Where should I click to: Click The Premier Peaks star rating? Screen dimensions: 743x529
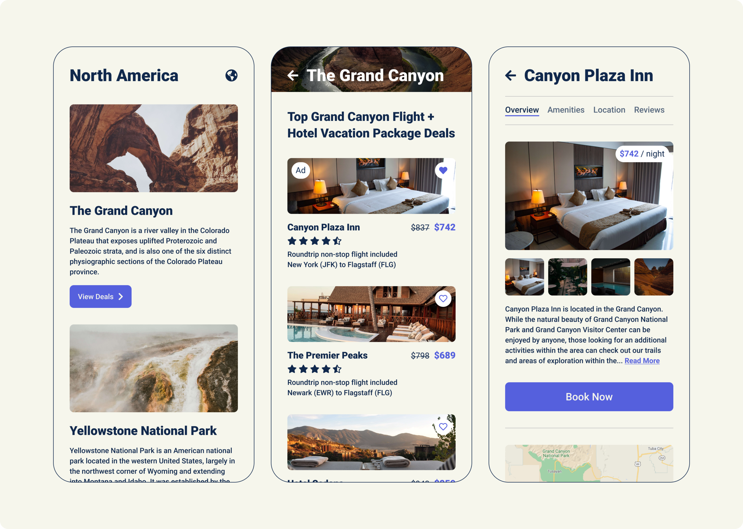[314, 369]
